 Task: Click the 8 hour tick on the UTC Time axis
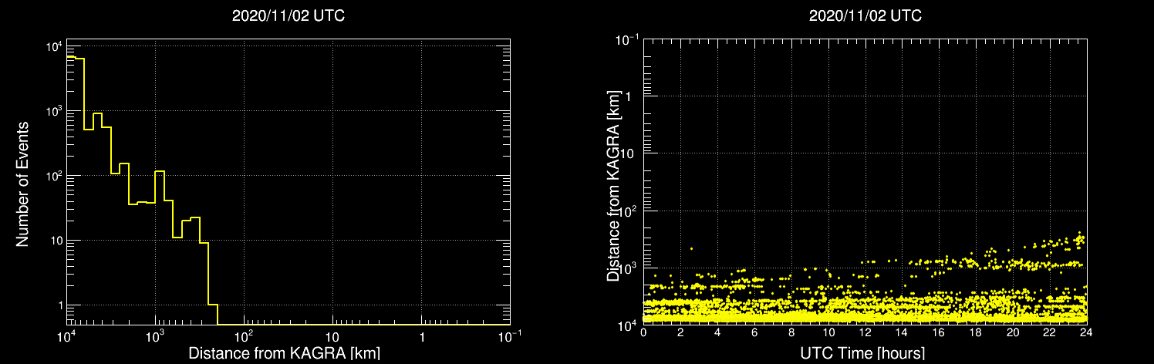tap(791, 332)
